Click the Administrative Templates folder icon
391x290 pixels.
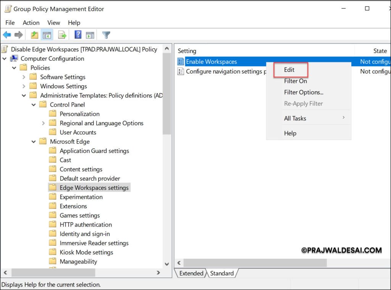(33, 95)
